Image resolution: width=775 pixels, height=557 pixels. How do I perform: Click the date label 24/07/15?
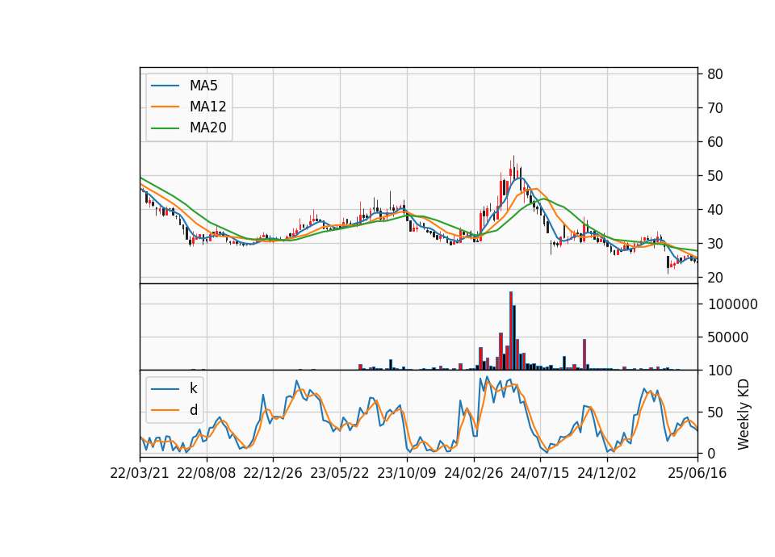tap(540, 474)
